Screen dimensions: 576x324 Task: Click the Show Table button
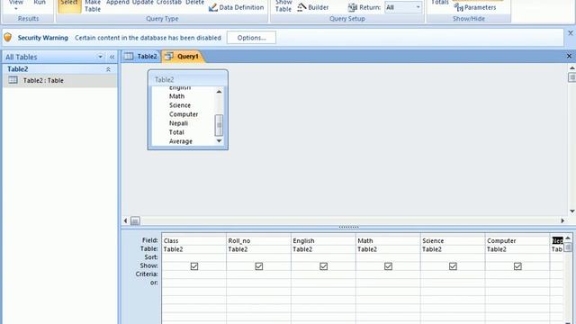pos(283,6)
